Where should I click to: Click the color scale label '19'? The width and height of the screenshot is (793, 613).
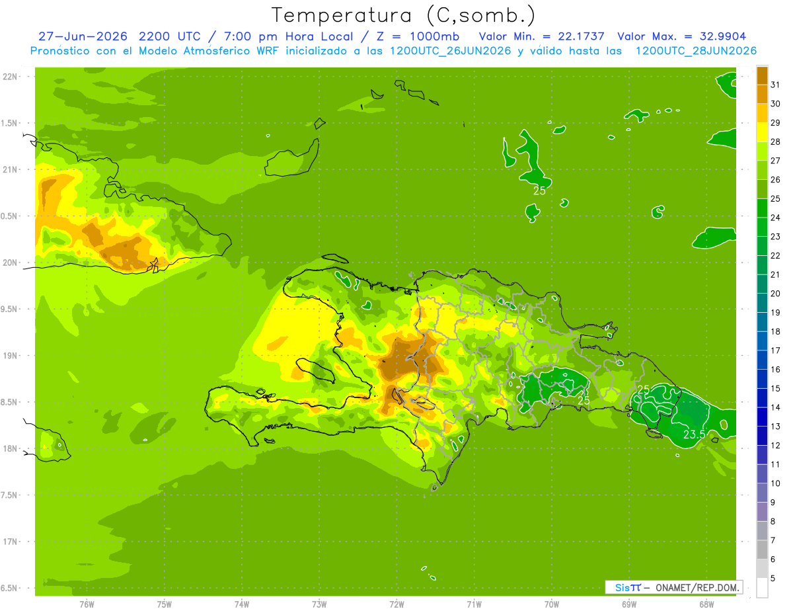776,312
